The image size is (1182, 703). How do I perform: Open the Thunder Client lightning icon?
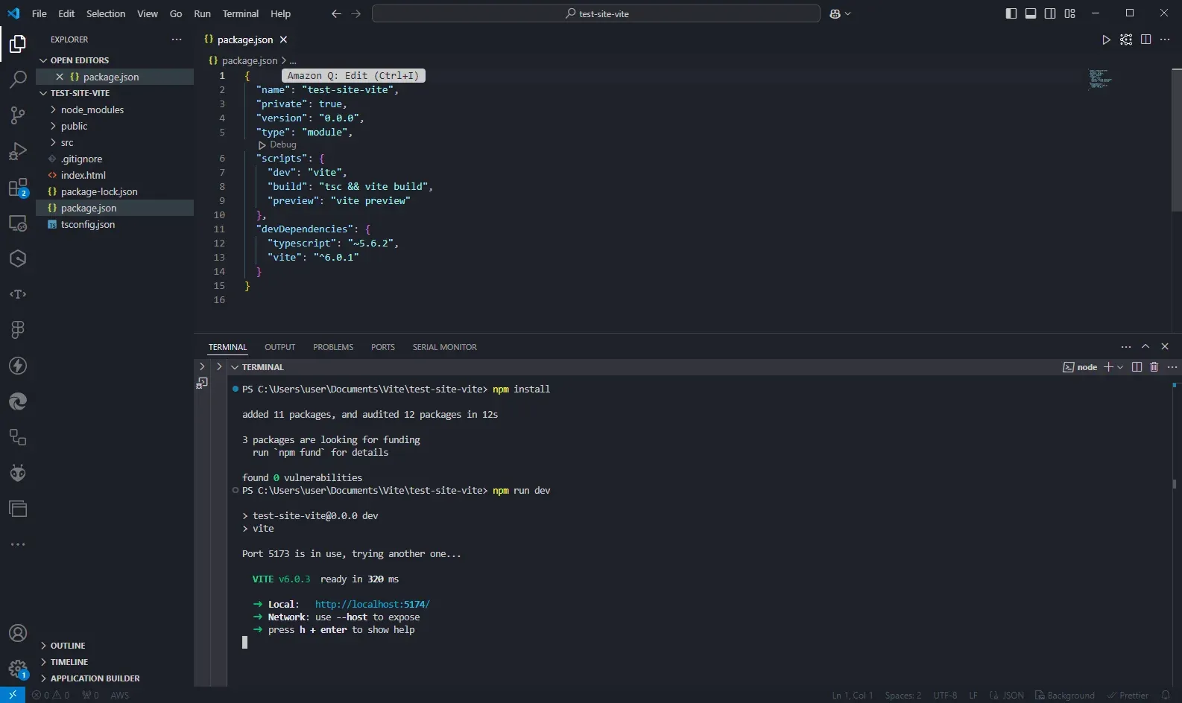(18, 366)
